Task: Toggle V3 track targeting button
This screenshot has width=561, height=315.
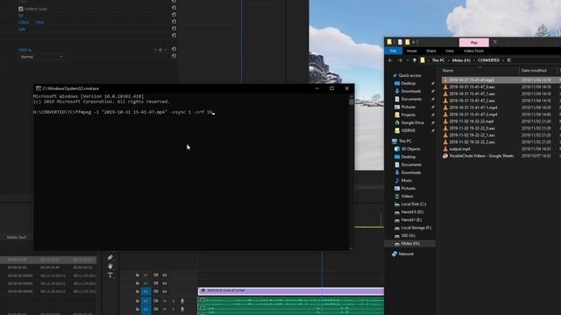Action: [146, 275]
